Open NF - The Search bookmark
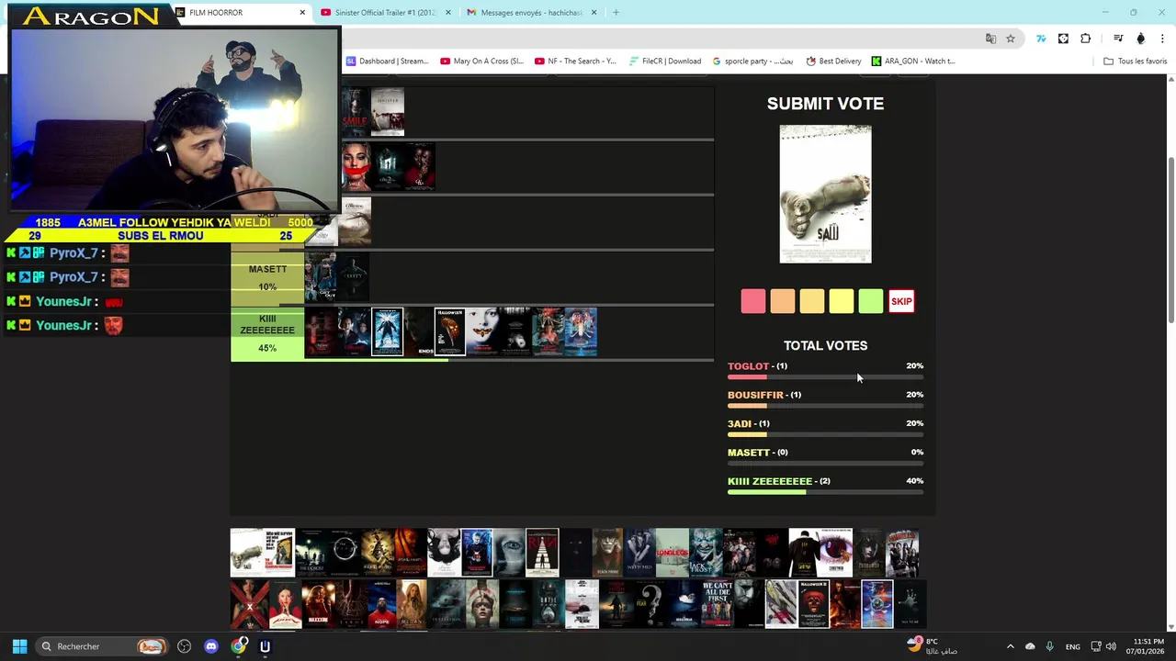 tap(575, 62)
